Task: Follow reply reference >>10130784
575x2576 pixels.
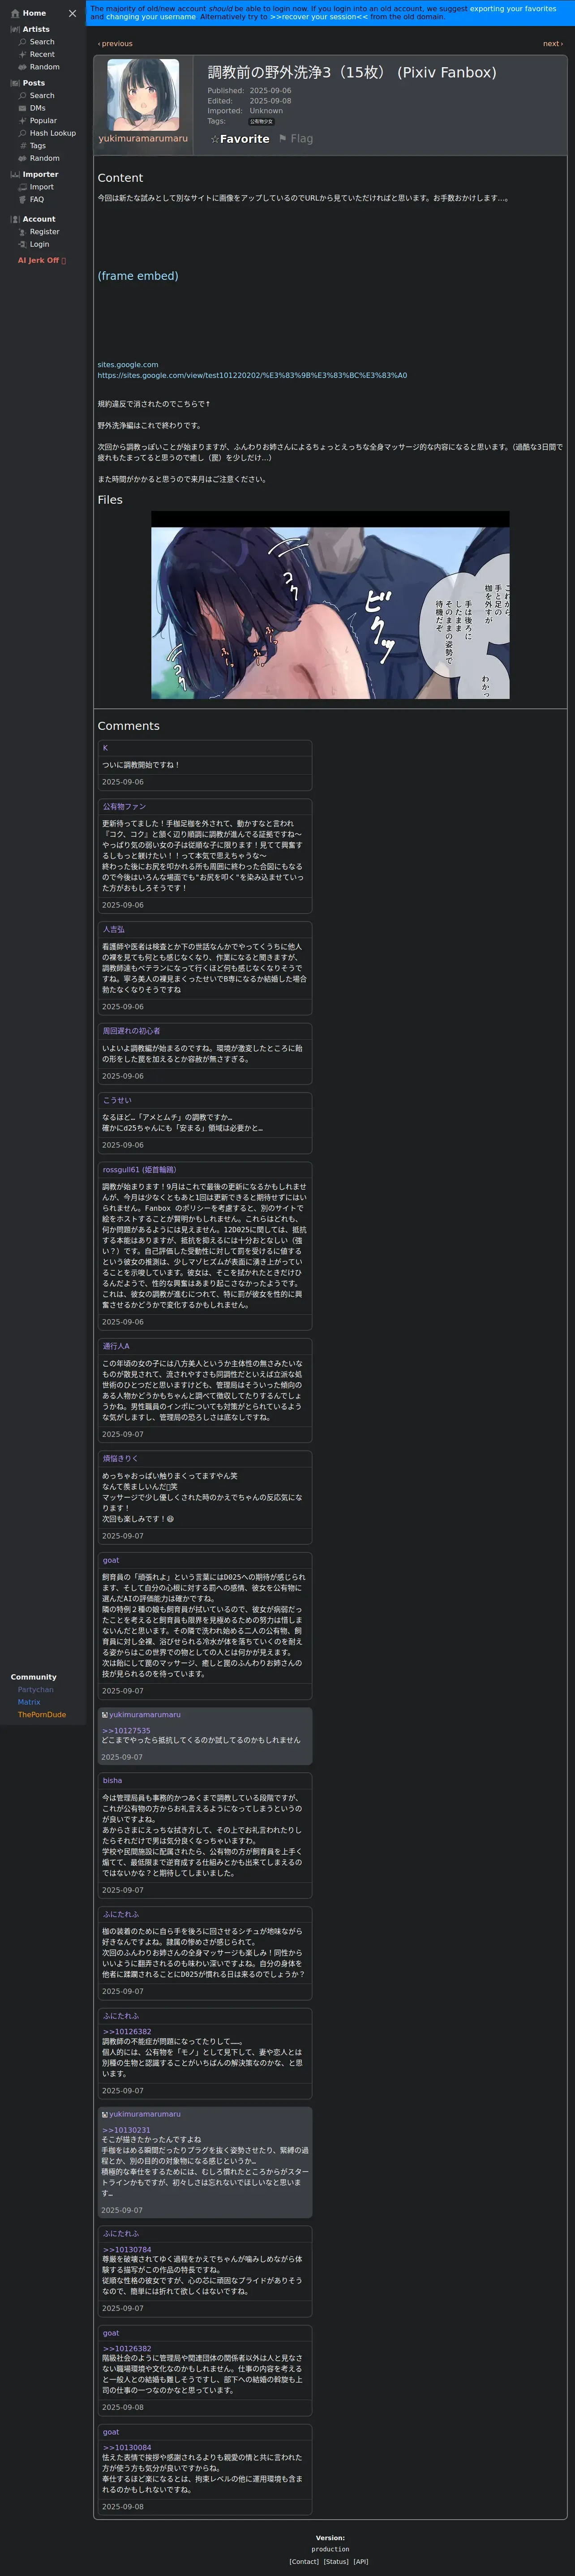Action: coord(127,2250)
